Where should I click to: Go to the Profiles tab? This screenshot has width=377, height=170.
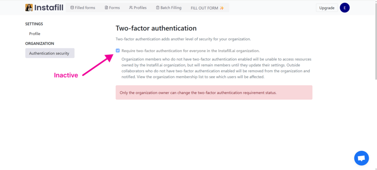138,8
